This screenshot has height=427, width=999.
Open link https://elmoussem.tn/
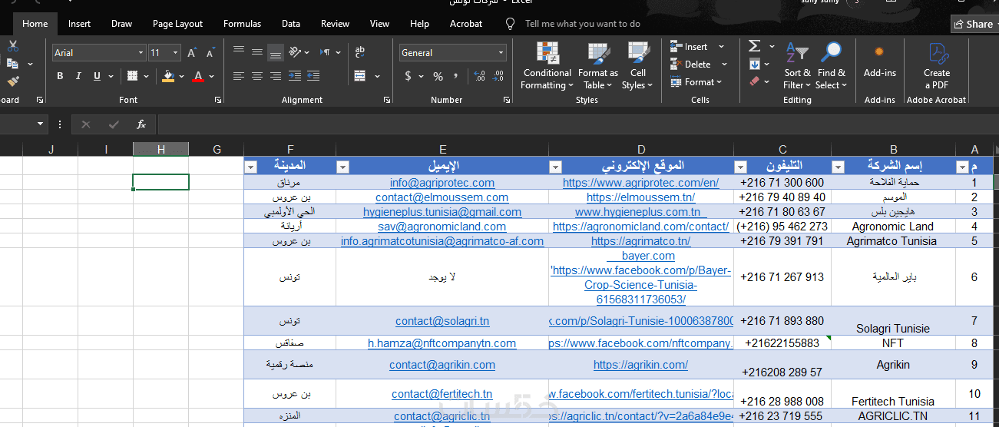pos(641,197)
